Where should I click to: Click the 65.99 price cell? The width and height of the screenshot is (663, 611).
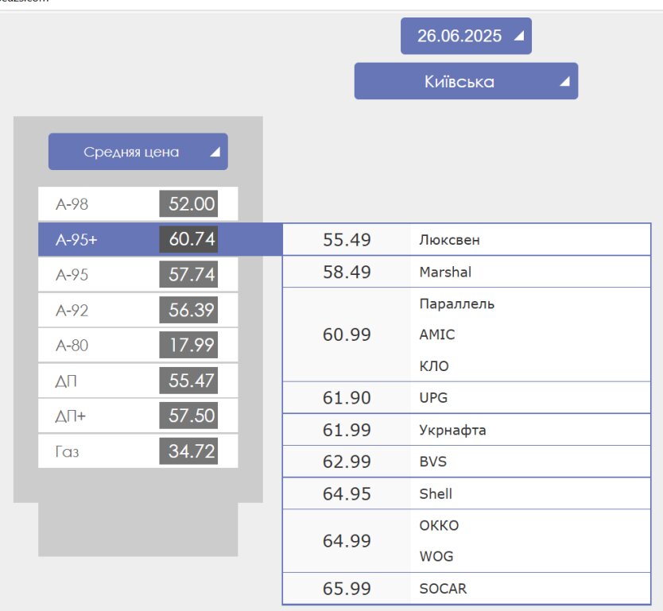point(347,589)
